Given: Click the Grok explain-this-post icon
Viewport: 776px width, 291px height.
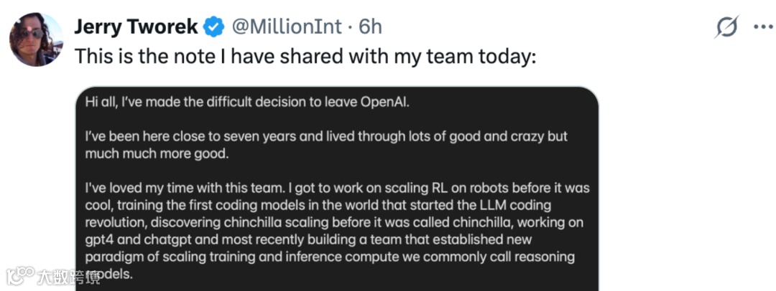Looking at the screenshot, I should coord(726,27).
